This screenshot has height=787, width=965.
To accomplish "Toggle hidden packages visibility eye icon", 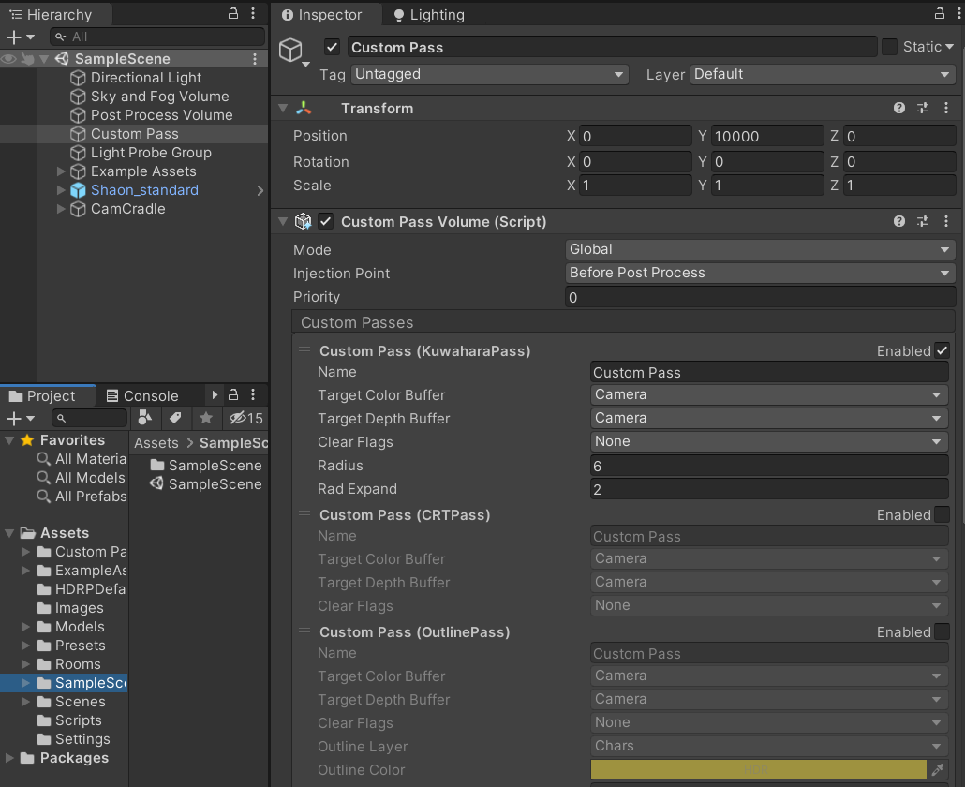I will coord(240,418).
